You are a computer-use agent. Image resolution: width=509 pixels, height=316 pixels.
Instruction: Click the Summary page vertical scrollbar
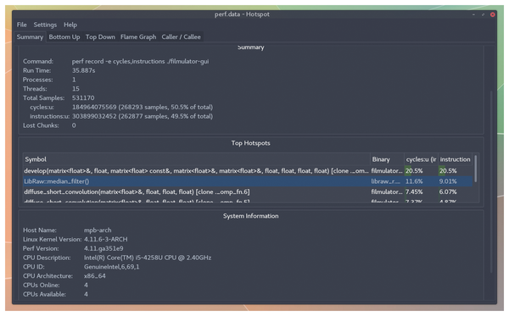click(491, 181)
